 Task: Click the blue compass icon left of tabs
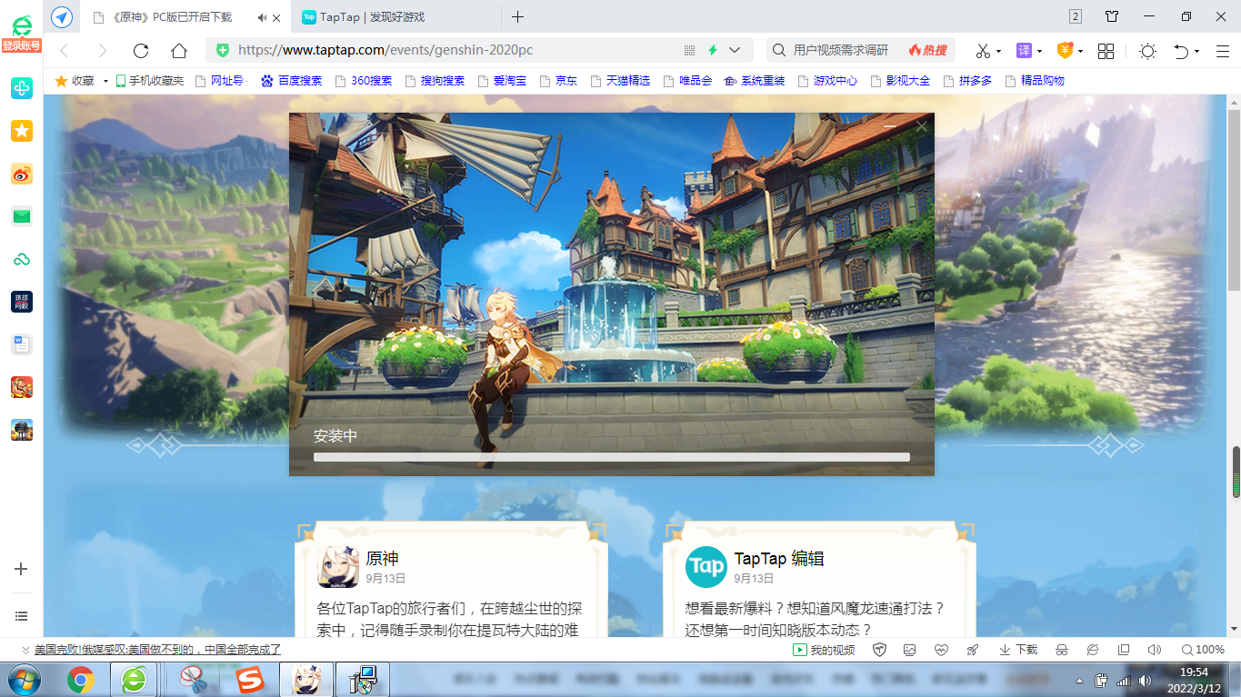click(x=62, y=16)
